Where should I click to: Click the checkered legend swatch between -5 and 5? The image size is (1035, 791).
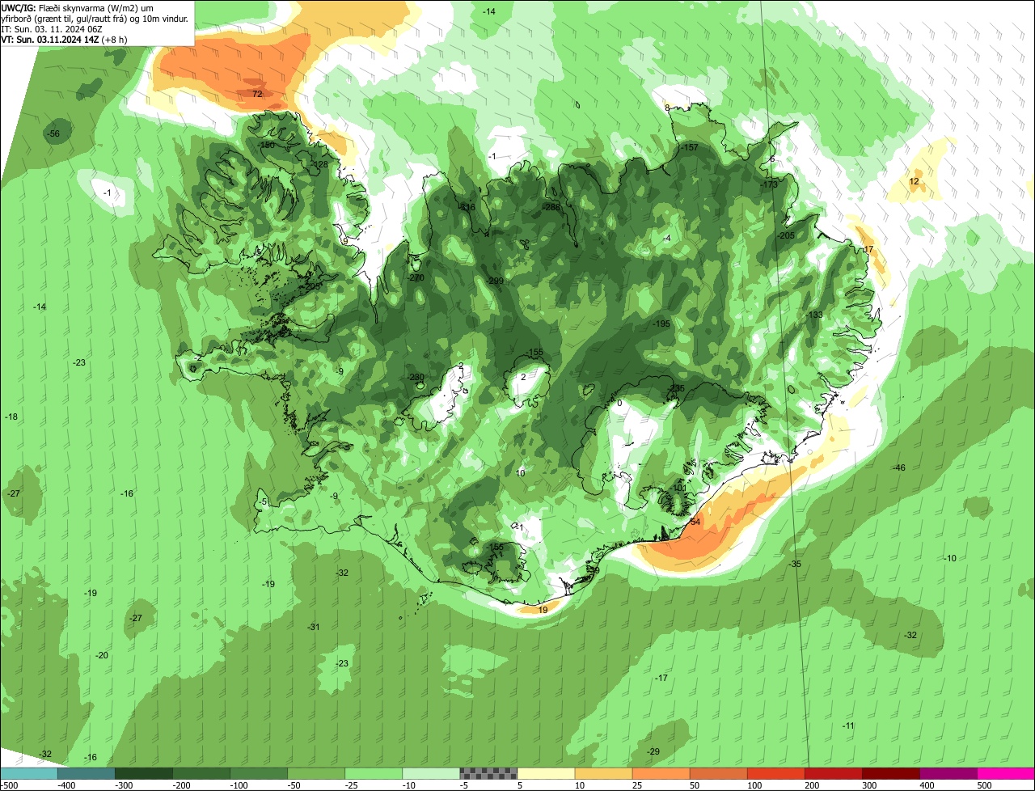tap(488, 773)
